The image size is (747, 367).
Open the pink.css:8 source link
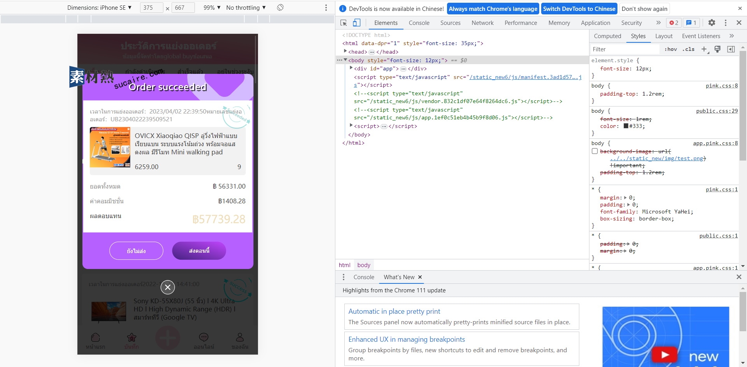click(x=722, y=86)
